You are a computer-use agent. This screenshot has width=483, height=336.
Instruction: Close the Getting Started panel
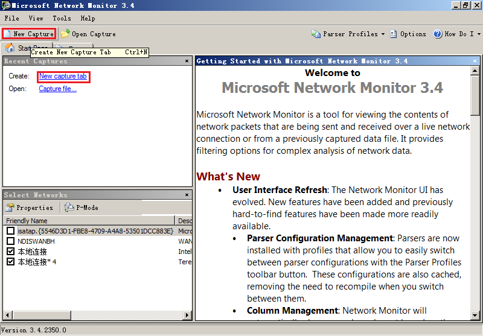(x=475, y=61)
